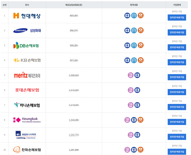Click 인터넷 바로가입 button for 롯데손해보험
Viewport: 191px width, 155px height.
[x=177, y=92]
